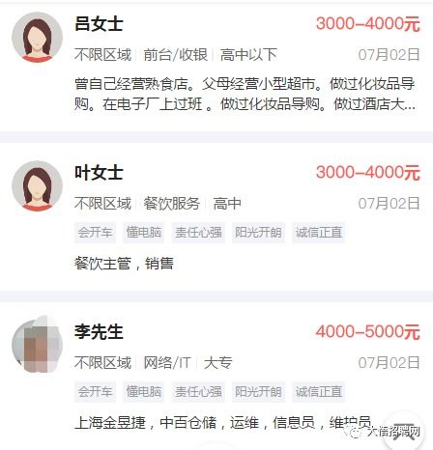
Task: Open 吕女士's female avatar icon
Action: tap(37, 38)
